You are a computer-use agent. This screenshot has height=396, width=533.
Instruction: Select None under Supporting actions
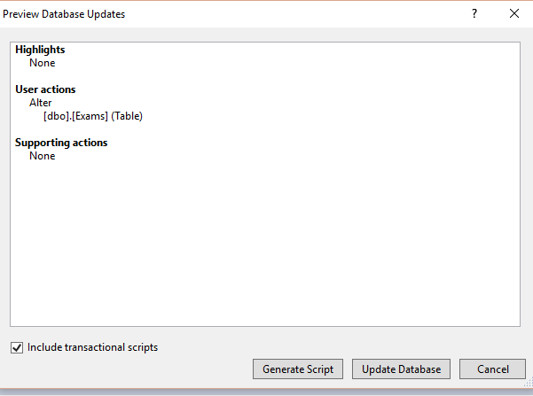pos(42,156)
